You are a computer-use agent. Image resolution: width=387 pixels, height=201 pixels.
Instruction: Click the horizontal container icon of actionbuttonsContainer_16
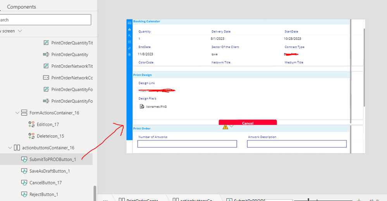point(17,148)
